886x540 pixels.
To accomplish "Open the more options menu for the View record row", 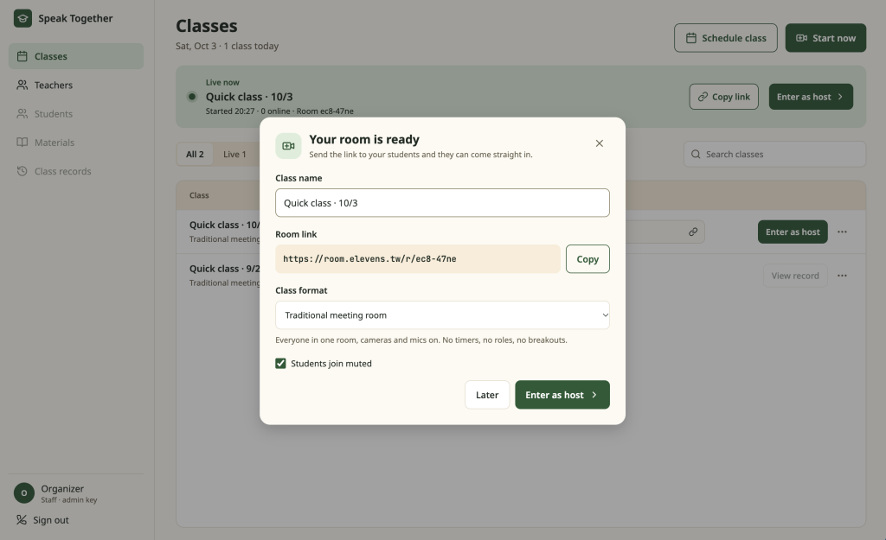I will coord(842,276).
